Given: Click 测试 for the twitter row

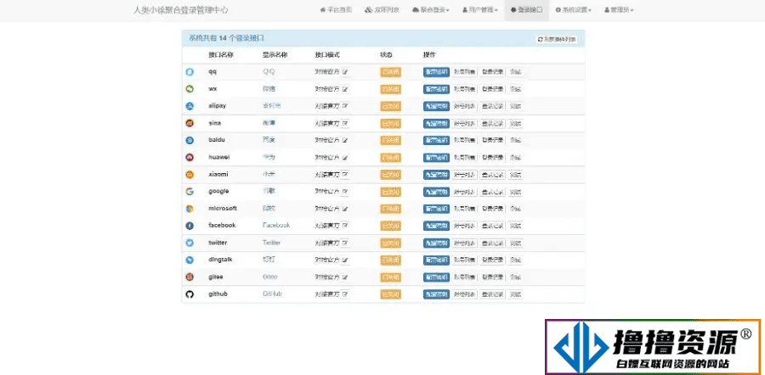Looking at the screenshot, I should (515, 243).
